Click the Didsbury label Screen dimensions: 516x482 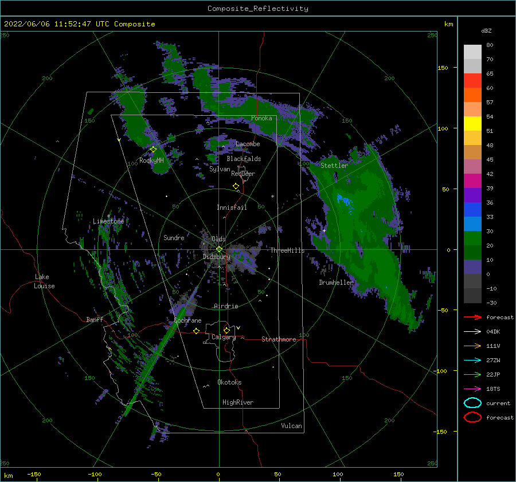click(216, 257)
